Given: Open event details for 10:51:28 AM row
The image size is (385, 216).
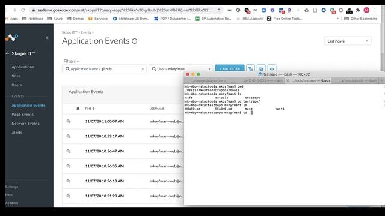Looking at the screenshot, I should coord(68,196).
